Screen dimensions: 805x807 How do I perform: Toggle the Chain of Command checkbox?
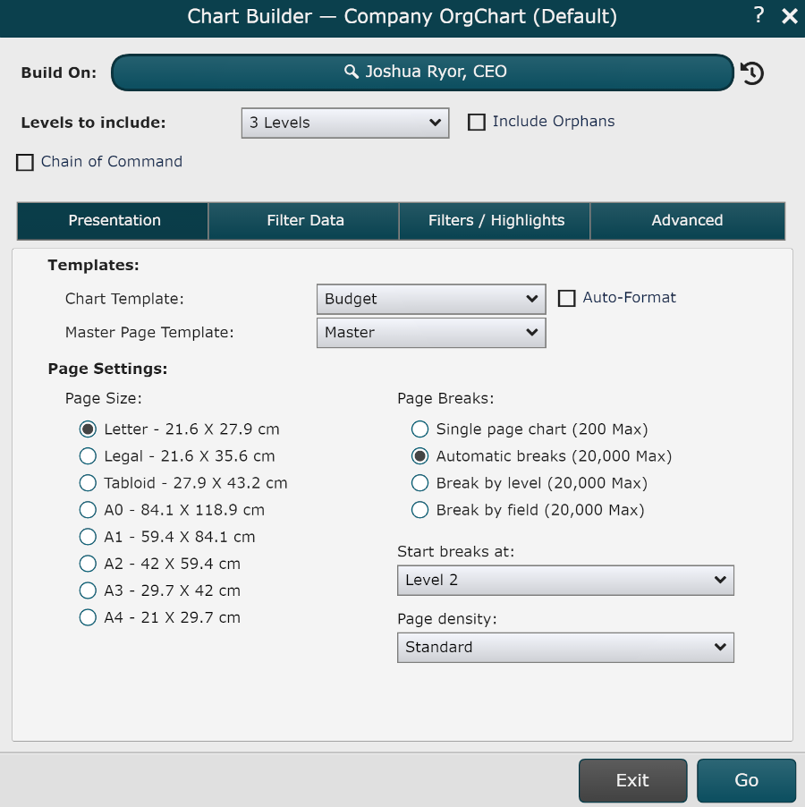[x=25, y=162]
